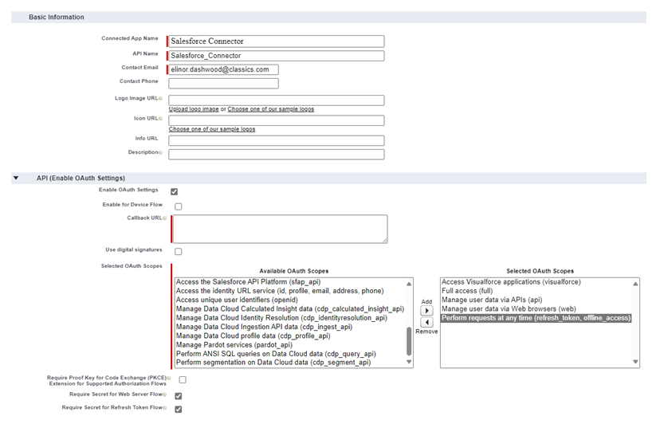Image resolution: width=656 pixels, height=424 pixels.
Task: Click the Icon URL input field
Action: point(276,120)
